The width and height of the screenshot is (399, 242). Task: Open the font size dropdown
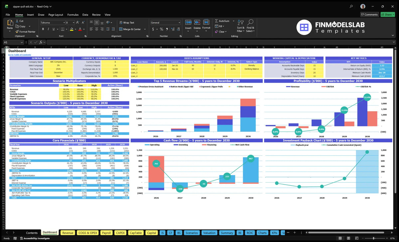click(73, 23)
